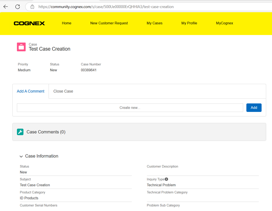Click the Problem Sub Category label
This screenshot has width=272, height=211.
tap(163, 205)
